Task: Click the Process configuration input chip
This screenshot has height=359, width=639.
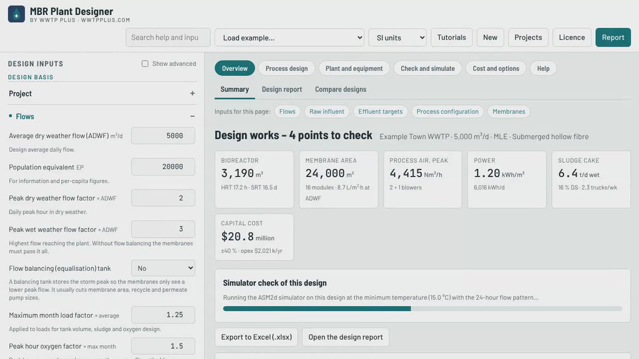Action: 447,112
